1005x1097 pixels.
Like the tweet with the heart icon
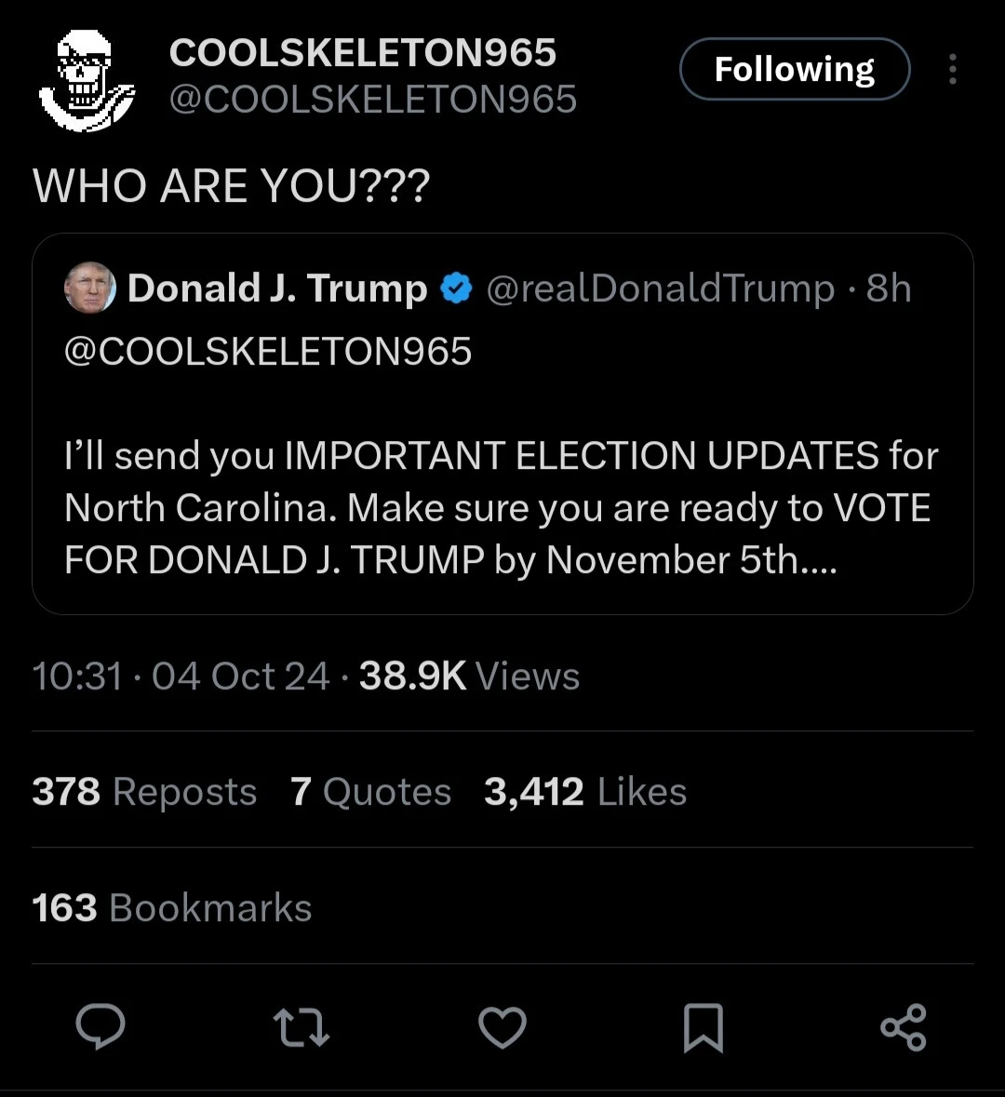point(502,1027)
